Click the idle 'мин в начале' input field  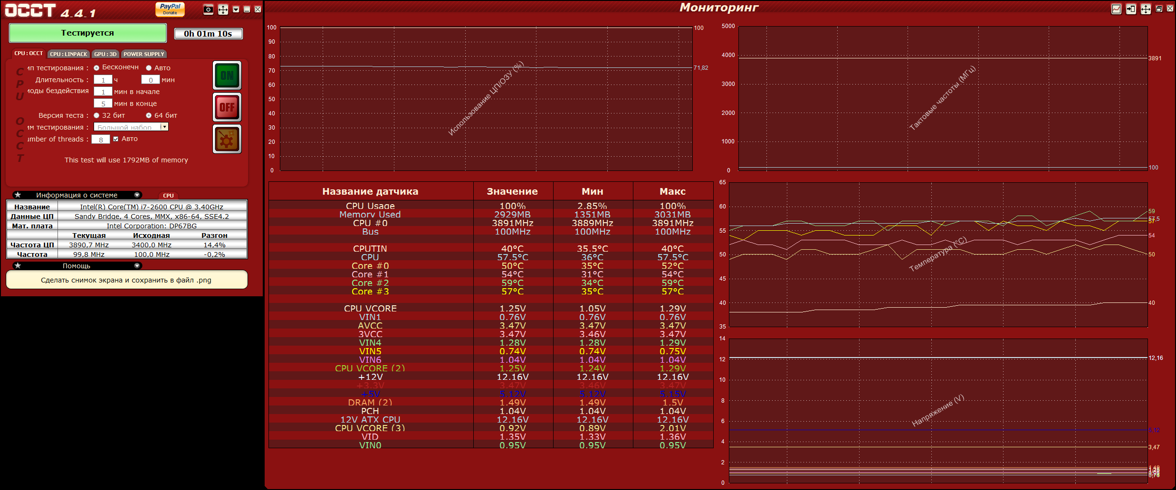[x=103, y=92]
